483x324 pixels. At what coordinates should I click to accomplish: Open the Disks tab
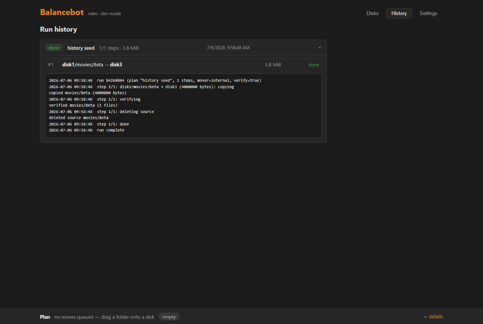pos(372,13)
